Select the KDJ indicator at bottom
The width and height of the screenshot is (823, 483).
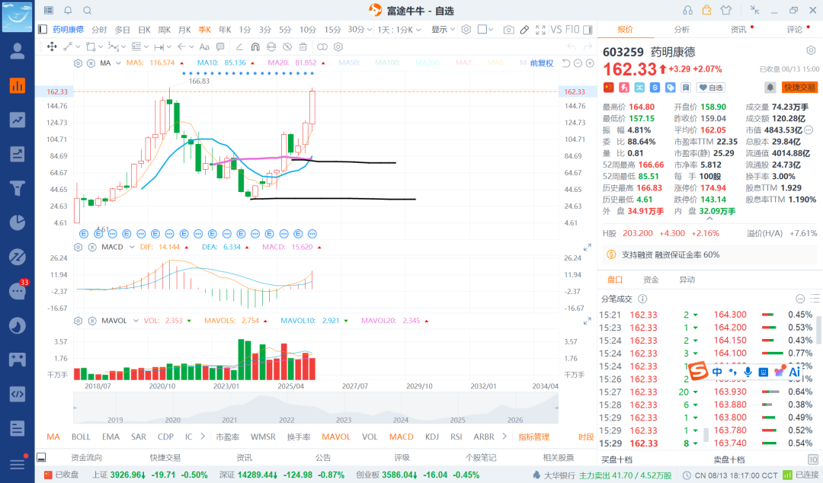432,437
